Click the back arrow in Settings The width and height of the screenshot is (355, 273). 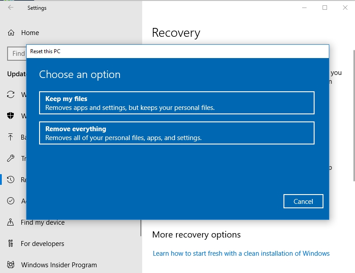[11, 8]
